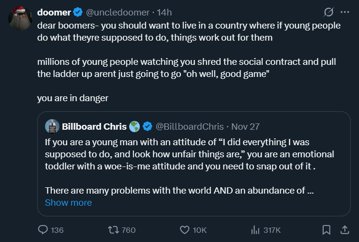359x242 pixels.
Task: Click doomer's verified blue badge
Action: pyautogui.click(x=78, y=12)
